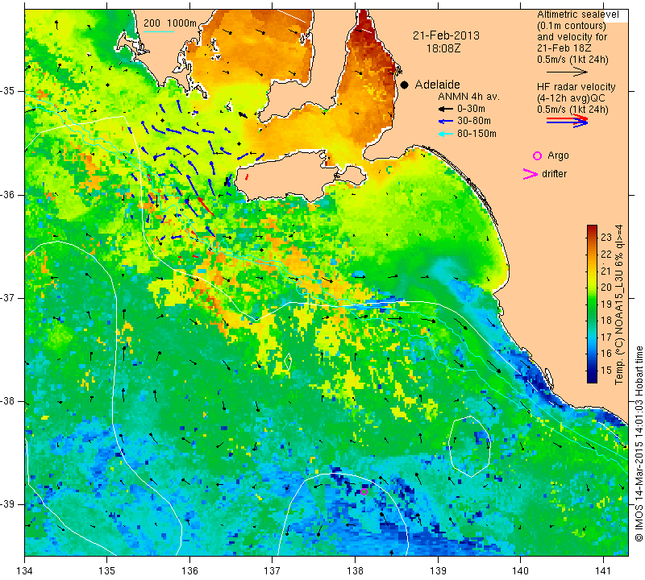Click the black 0-30m ANMN arrow legend
The height and width of the screenshot is (580, 645).
[445, 110]
